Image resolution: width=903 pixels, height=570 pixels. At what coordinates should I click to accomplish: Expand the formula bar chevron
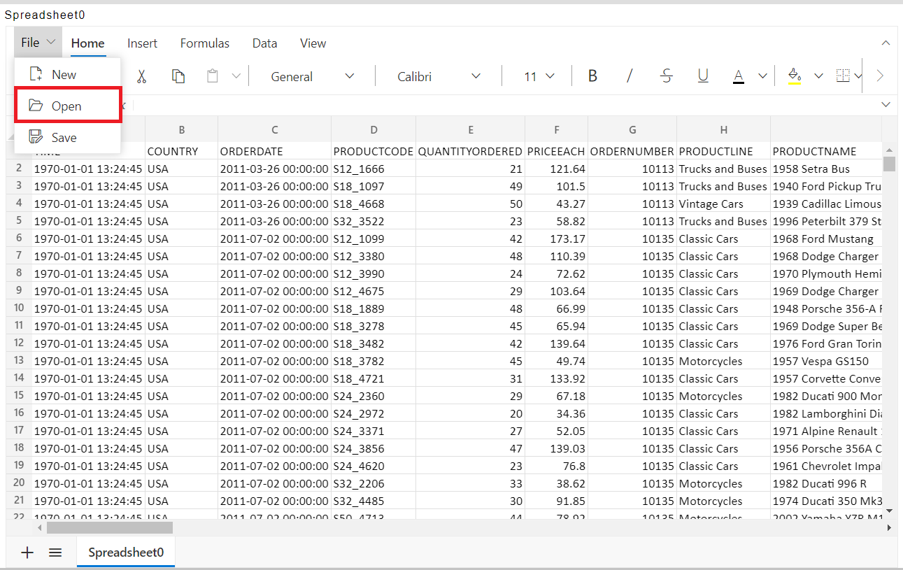point(886,104)
